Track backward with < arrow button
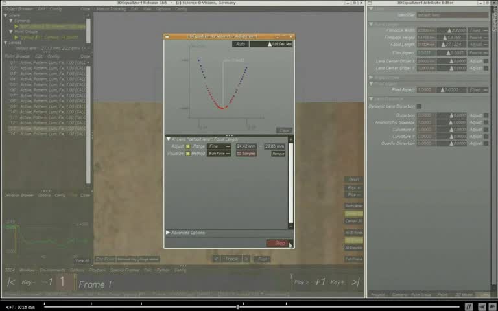This screenshot has width=498, height=311. (x=217, y=259)
